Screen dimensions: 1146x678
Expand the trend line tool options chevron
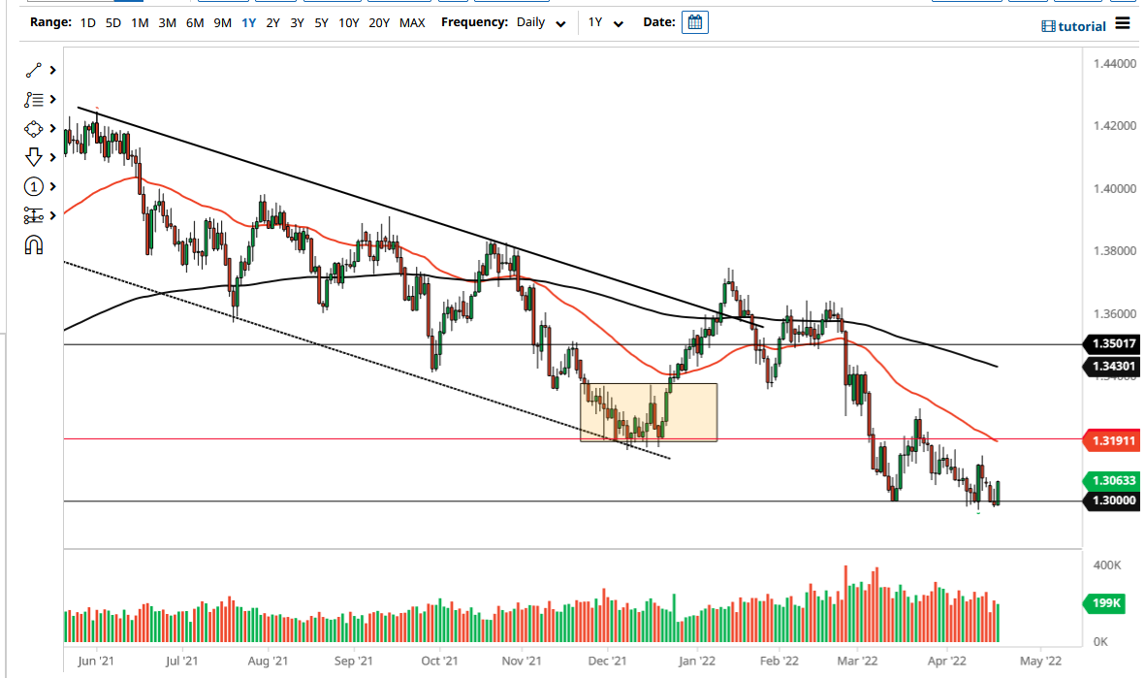click(50, 70)
